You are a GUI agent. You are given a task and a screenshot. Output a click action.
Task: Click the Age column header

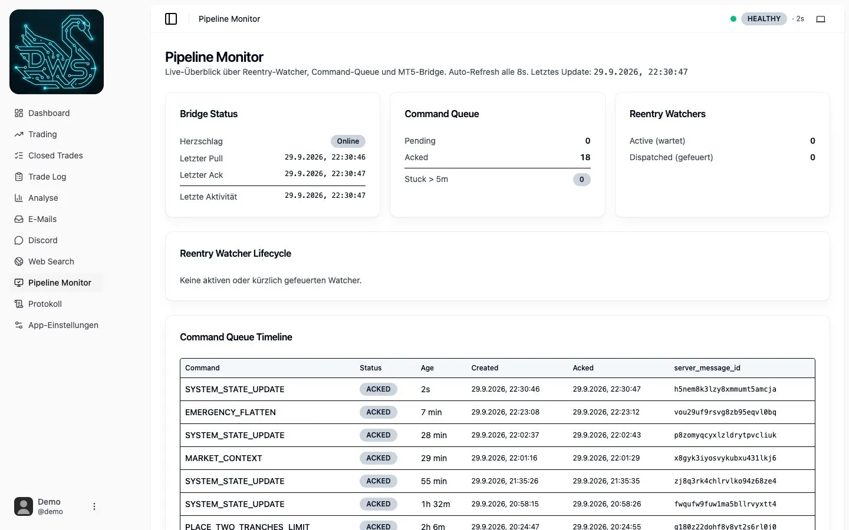tap(427, 368)
